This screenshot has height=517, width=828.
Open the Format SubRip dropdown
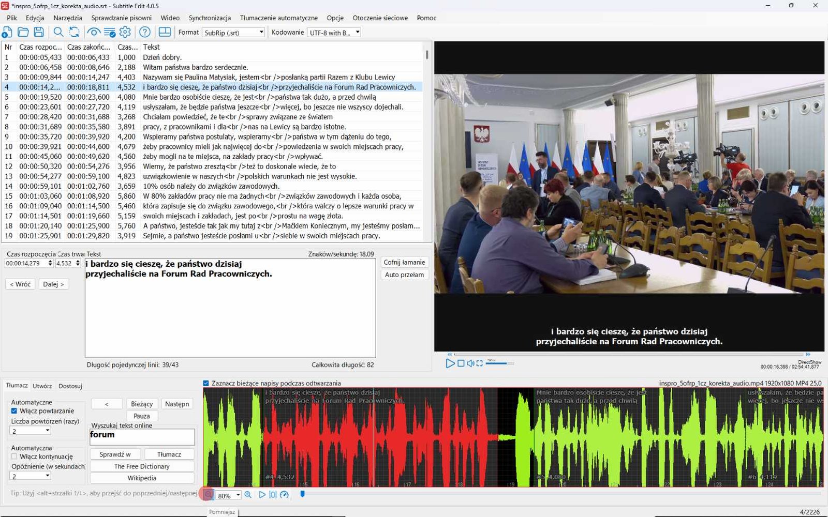pos(233,33)
